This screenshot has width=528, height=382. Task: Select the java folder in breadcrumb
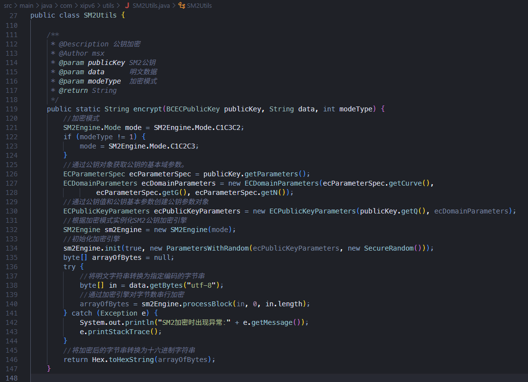[x=46, y=5]
